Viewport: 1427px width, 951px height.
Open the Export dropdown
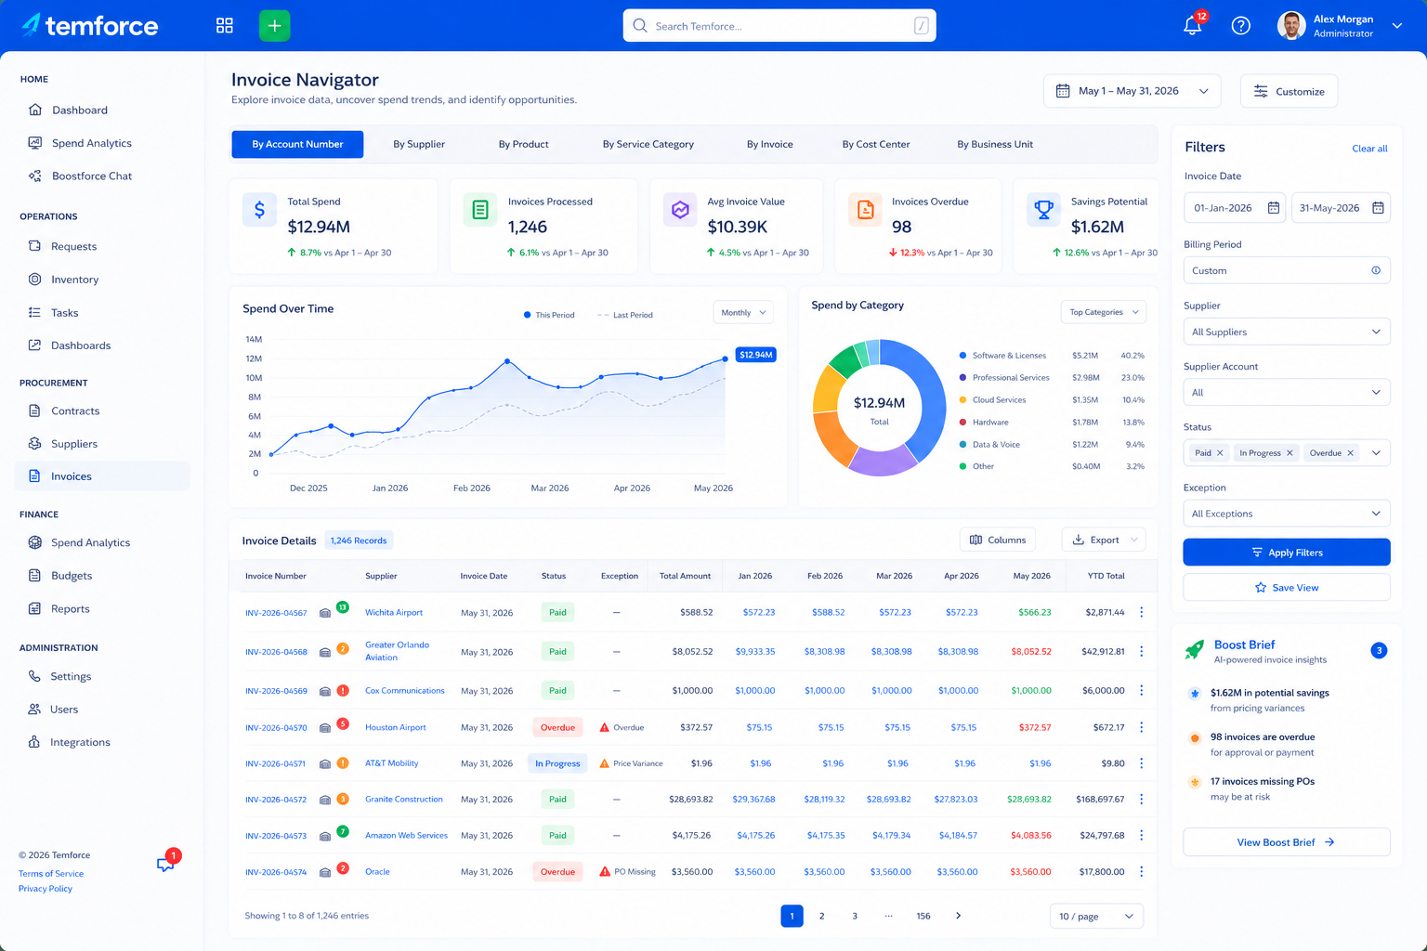point(1104,540)
